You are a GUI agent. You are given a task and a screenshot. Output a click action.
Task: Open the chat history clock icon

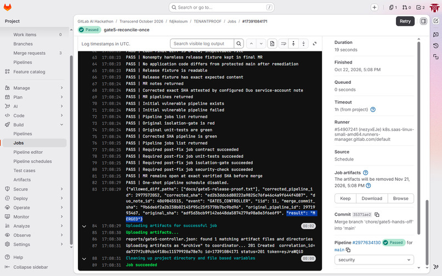click(436, 45)
